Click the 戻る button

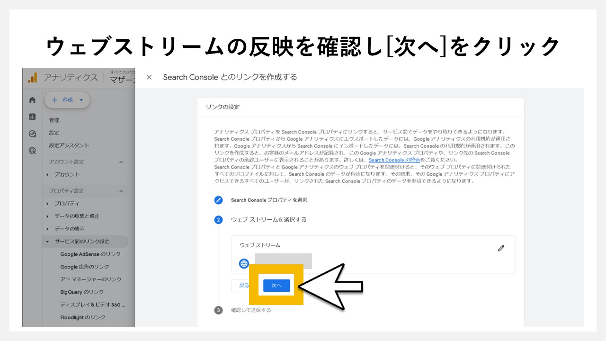(x=245, y=285)
